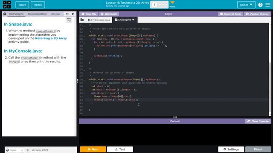The height and width of the screenshot is (153, 273).
Task: Click the 'In Shape.java:' heading
Action: click(x=18, y=24)
